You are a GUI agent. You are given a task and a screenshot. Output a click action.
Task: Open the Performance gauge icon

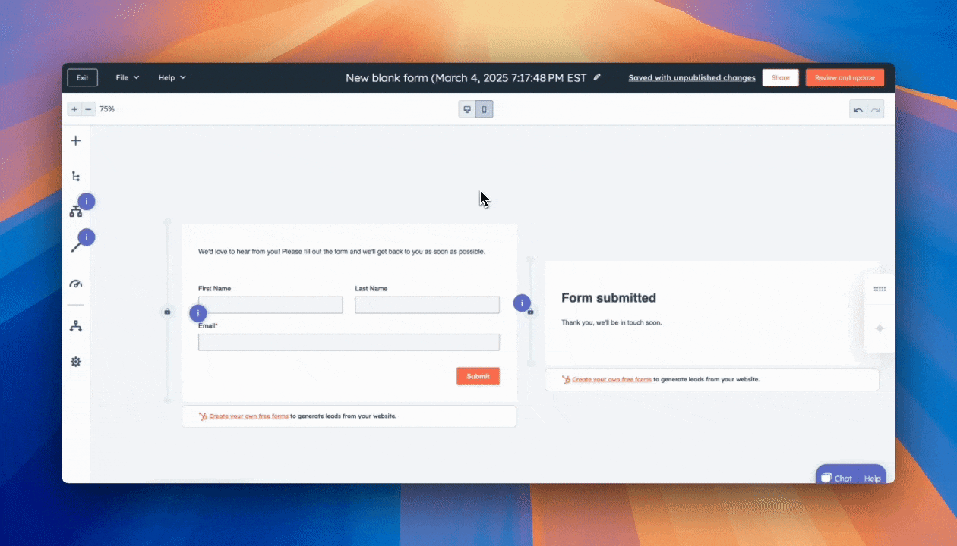75,284
